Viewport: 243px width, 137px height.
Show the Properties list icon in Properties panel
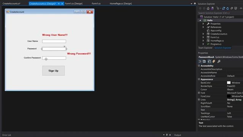tap(209, 62)
